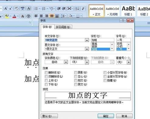Expand the 中文字体 dropdown
The image size is (150, 119).
tap(87, 40)
